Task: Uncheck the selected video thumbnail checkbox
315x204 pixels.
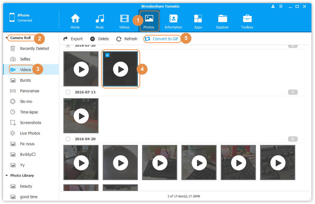Action: [x=107, y=55]
